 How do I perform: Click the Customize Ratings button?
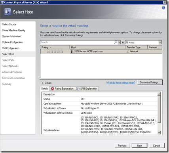pos(150,82)
